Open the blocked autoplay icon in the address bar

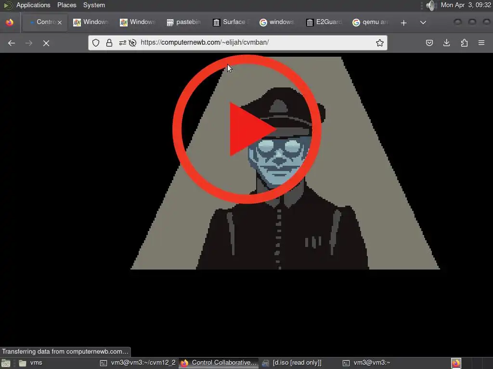tap(132, 43)
